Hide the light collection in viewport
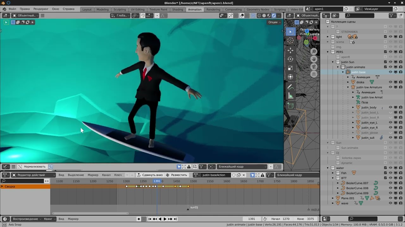This screenshot has height=227, width=405. pos(390,37)
